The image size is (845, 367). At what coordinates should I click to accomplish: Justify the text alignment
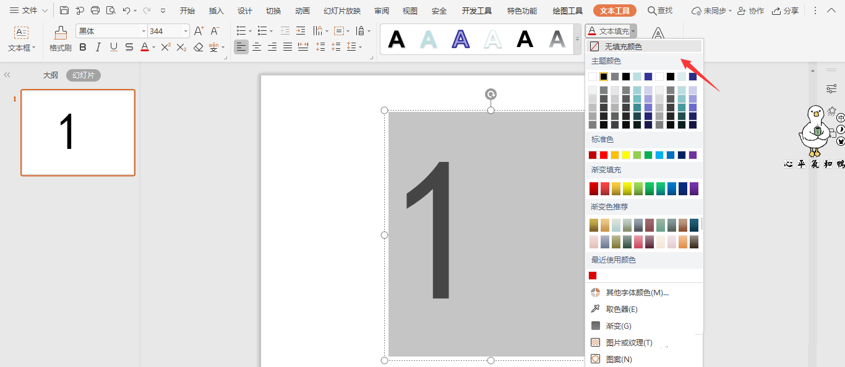click(x=288, y=47)
